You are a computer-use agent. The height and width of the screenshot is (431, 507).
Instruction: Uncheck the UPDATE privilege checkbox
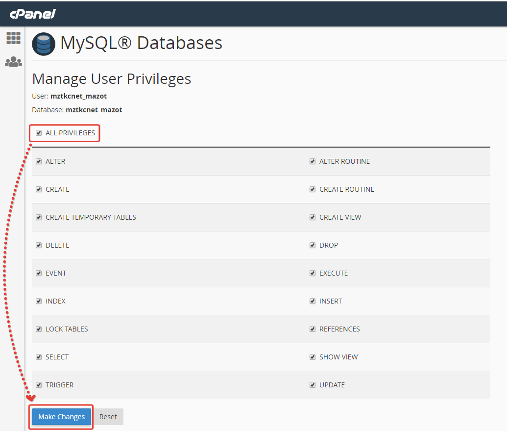313,385
